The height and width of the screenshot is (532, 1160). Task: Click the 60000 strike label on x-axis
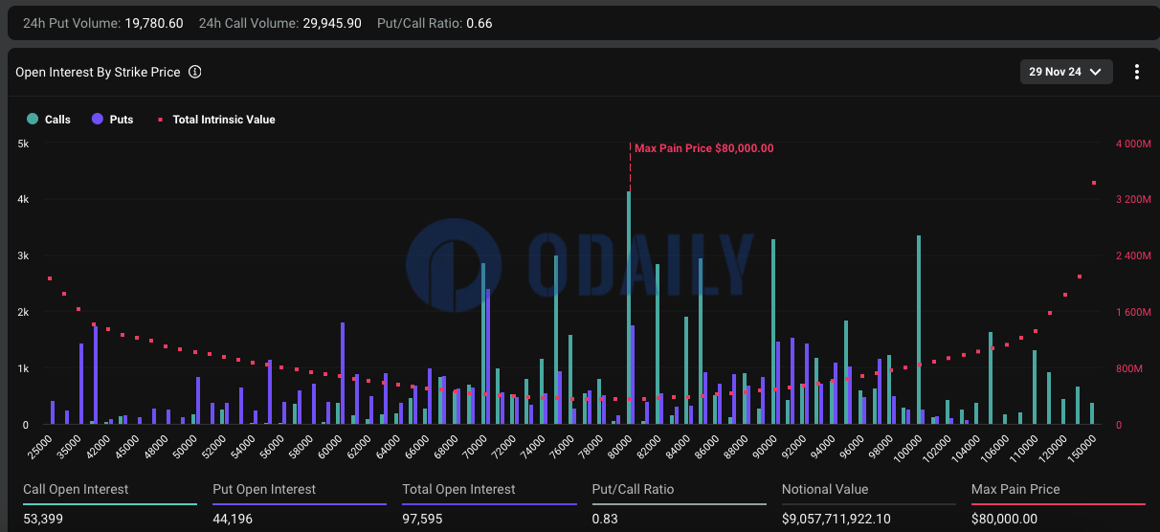coord(329,446)
